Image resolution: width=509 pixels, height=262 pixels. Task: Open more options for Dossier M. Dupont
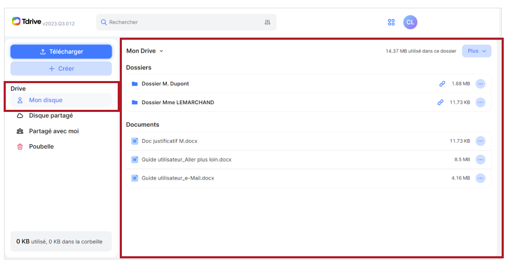[x=480, y=84]
